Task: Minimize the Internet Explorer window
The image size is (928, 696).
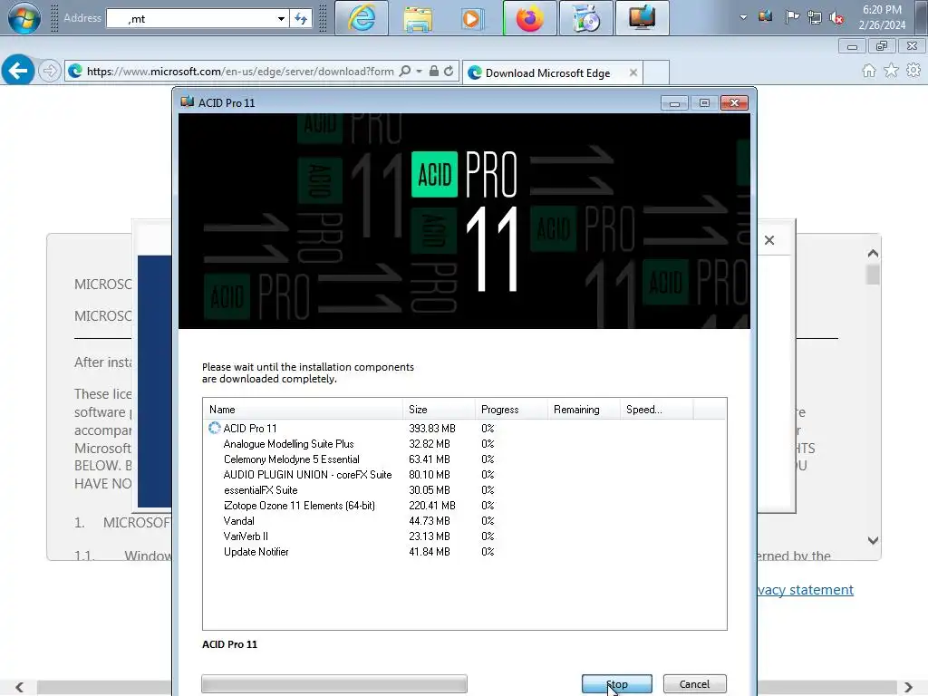Action: pos(852,46)
